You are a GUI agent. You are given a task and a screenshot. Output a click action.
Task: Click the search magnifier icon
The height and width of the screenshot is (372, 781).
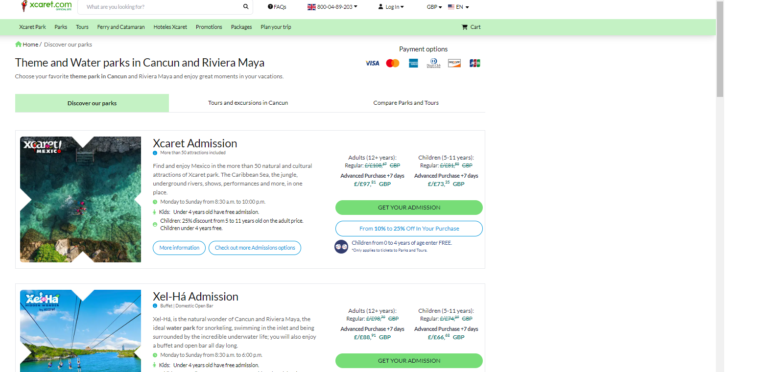(246, 7)
